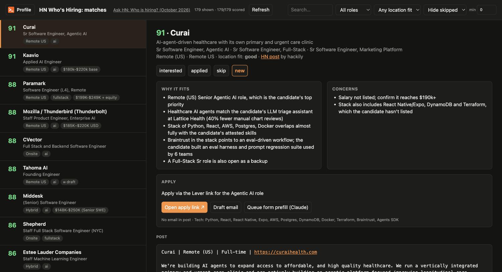Select the Kaavio Applied AI Engineer match
This screenshot has width=502, height=272.
[x=73, y=62]
